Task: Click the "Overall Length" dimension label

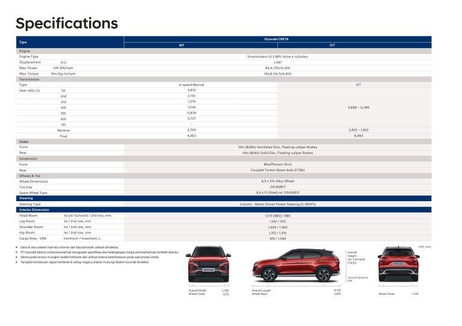Action: 261,291
